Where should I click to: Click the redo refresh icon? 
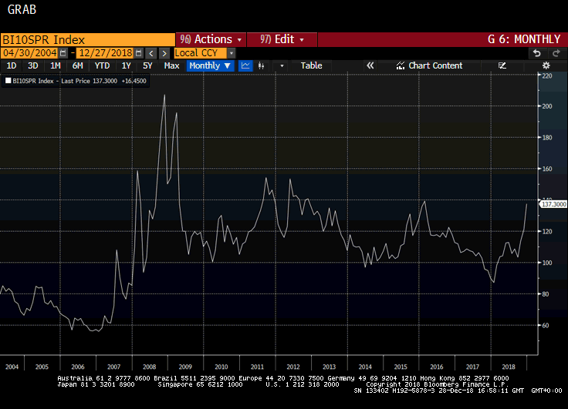tap(555, 52)
